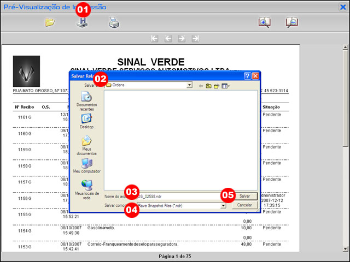Click the file name input field
Viewport: 350px width, 262px height.
click(180, 195)
